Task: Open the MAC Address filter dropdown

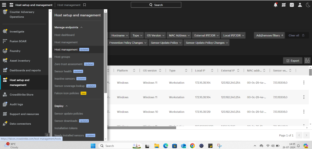Action: (179, 35)
